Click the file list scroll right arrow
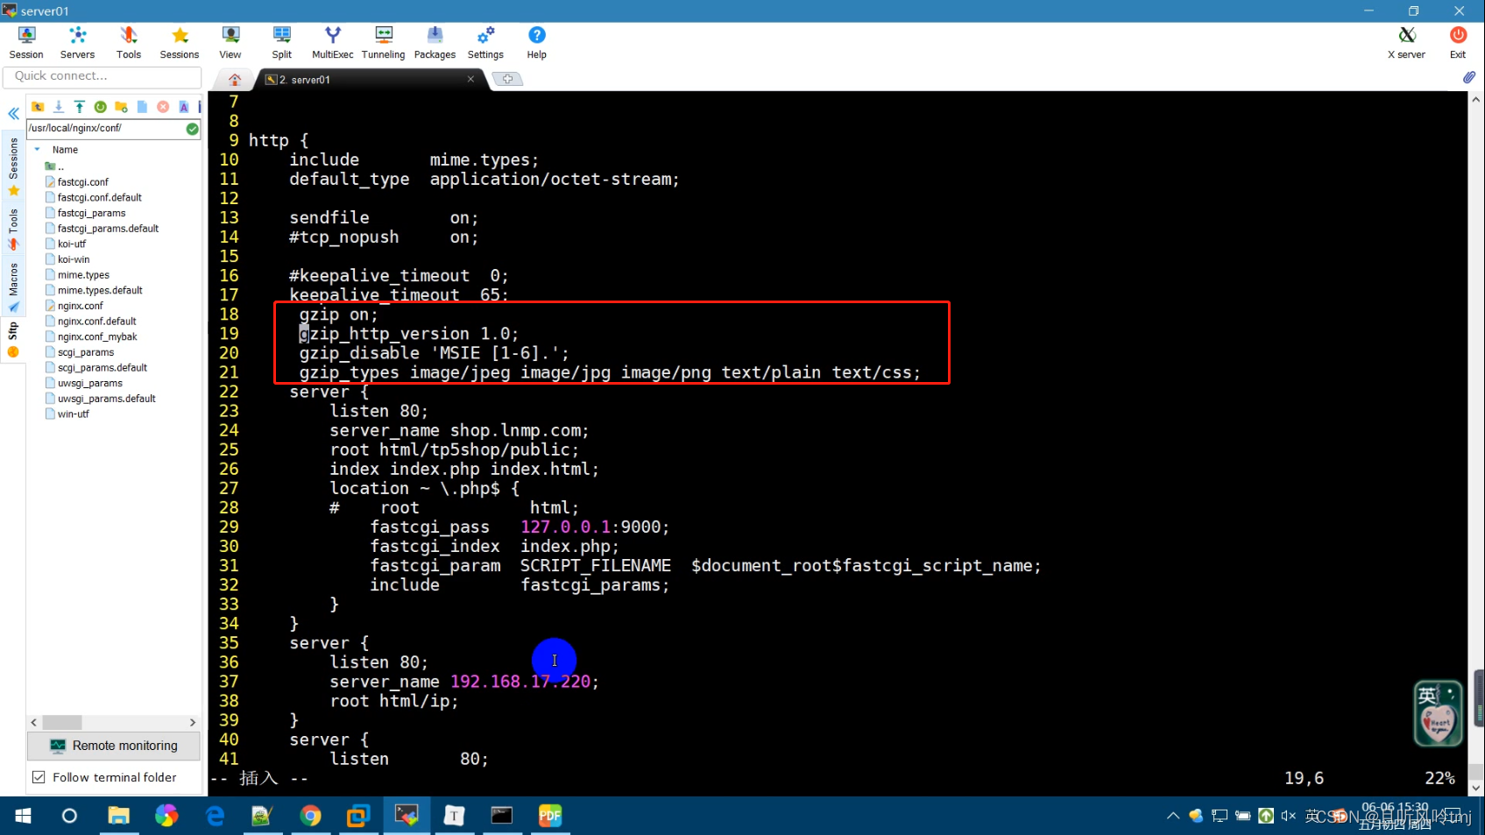Viewport: 1485px width, 835px height. tap(193, 723)
